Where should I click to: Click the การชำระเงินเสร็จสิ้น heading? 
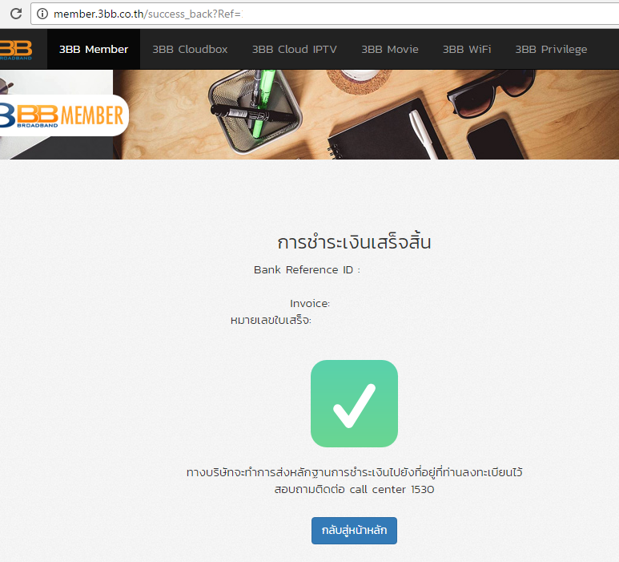(x=354, y=242)
